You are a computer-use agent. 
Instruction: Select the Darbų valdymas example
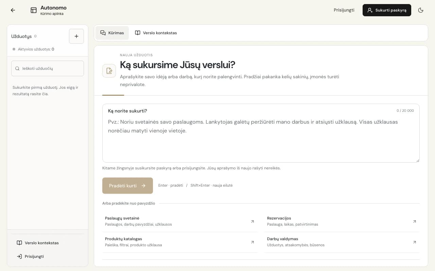342,242
